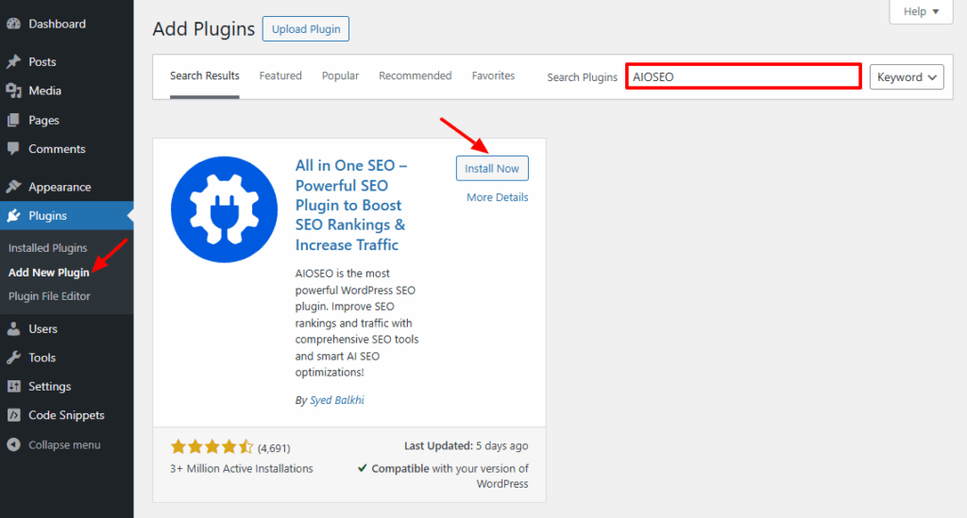Click the Add Plugins page heading

(x=204, y=29)
